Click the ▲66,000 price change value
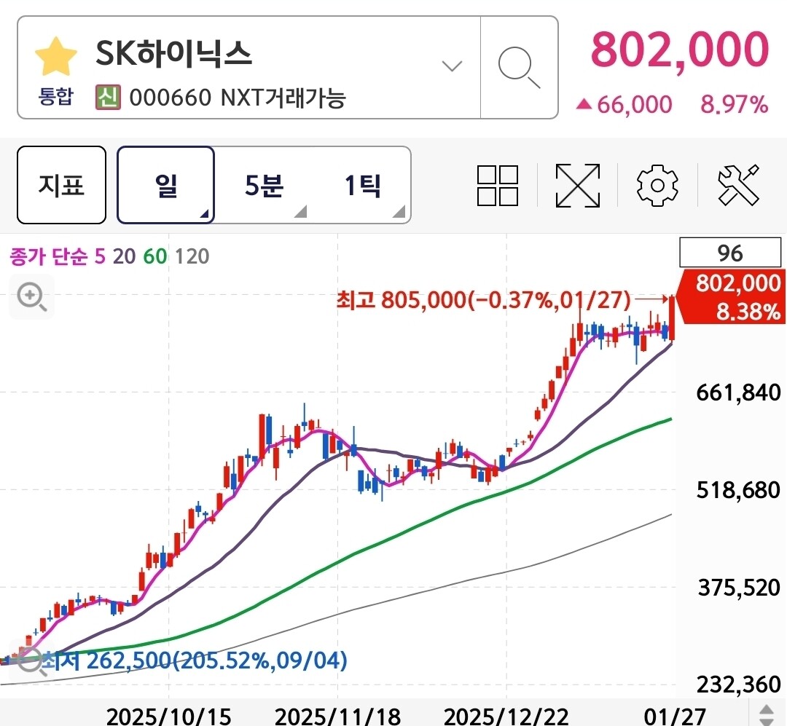This screenshot has width=787, height=726. (624, 104)
